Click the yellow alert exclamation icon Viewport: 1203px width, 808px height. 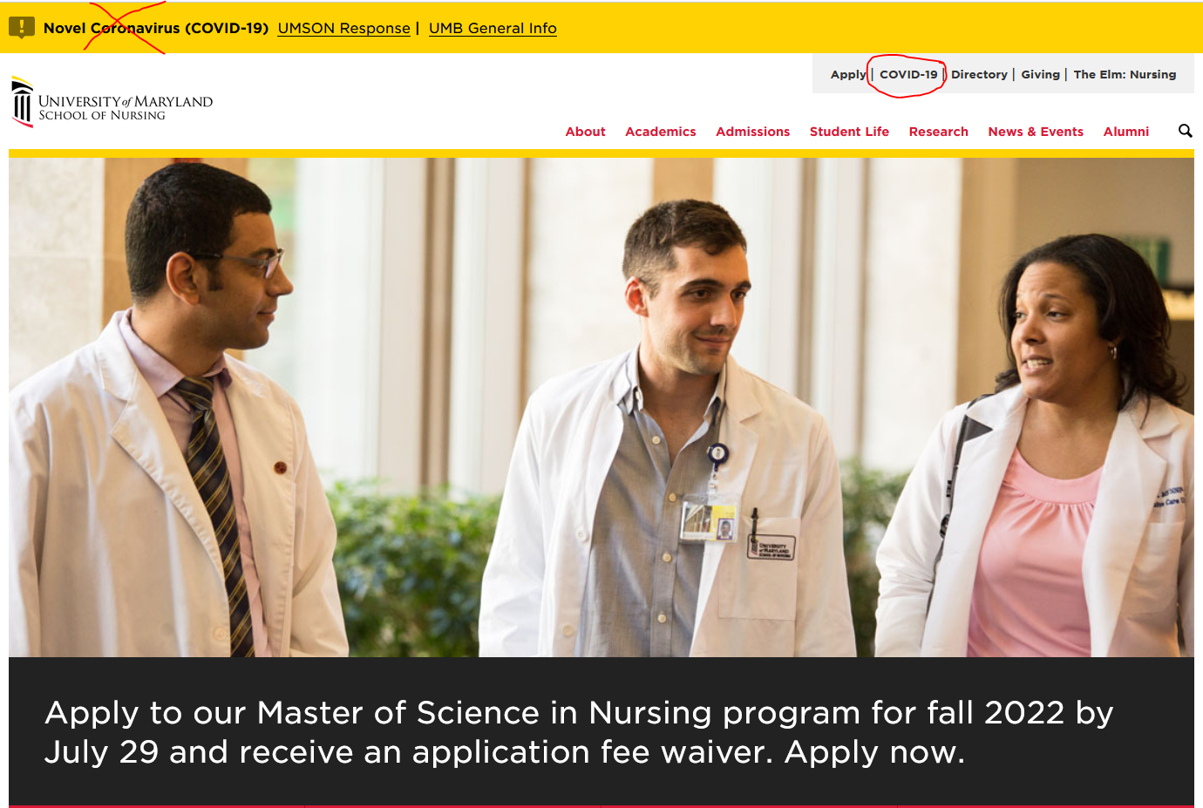click(21, 28)
